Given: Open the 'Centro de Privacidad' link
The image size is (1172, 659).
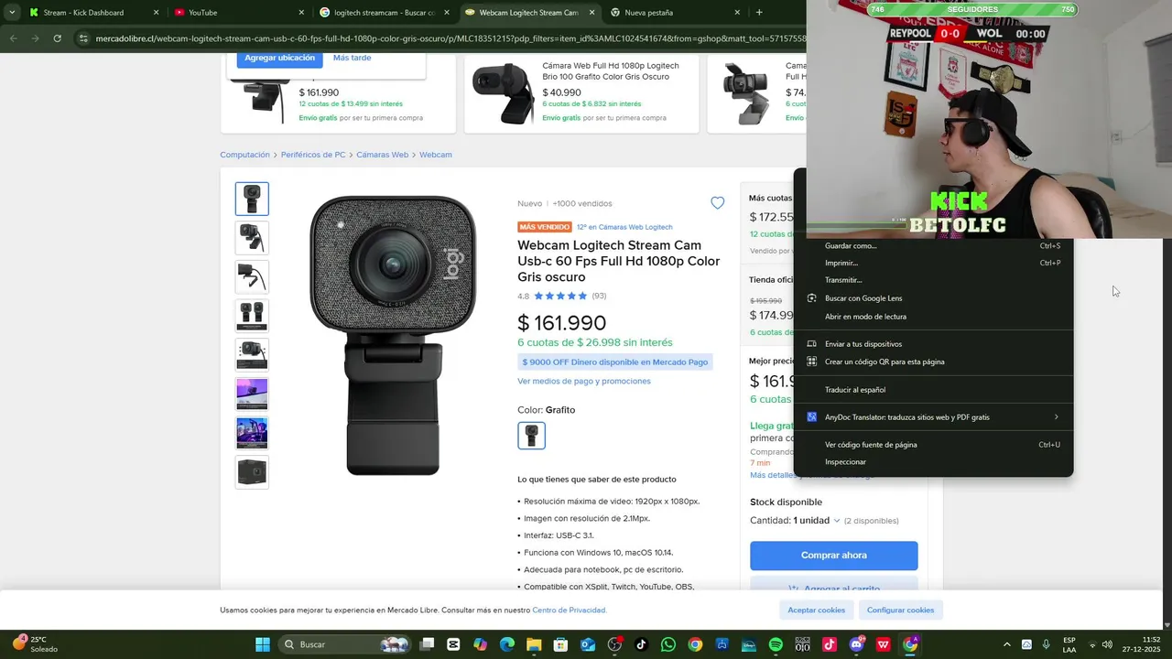Looking at the screenshot, I should 570,610.
